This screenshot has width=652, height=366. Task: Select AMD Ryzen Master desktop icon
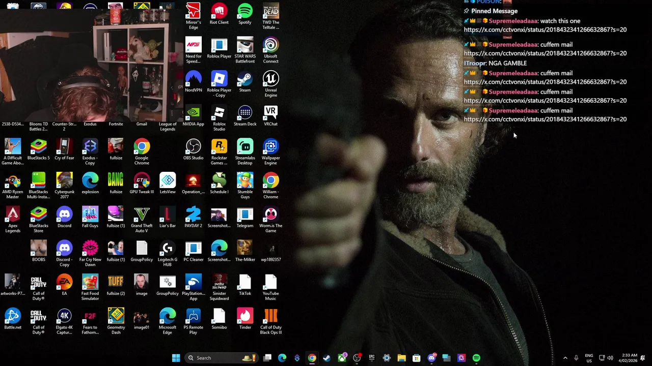pos(13,186)
